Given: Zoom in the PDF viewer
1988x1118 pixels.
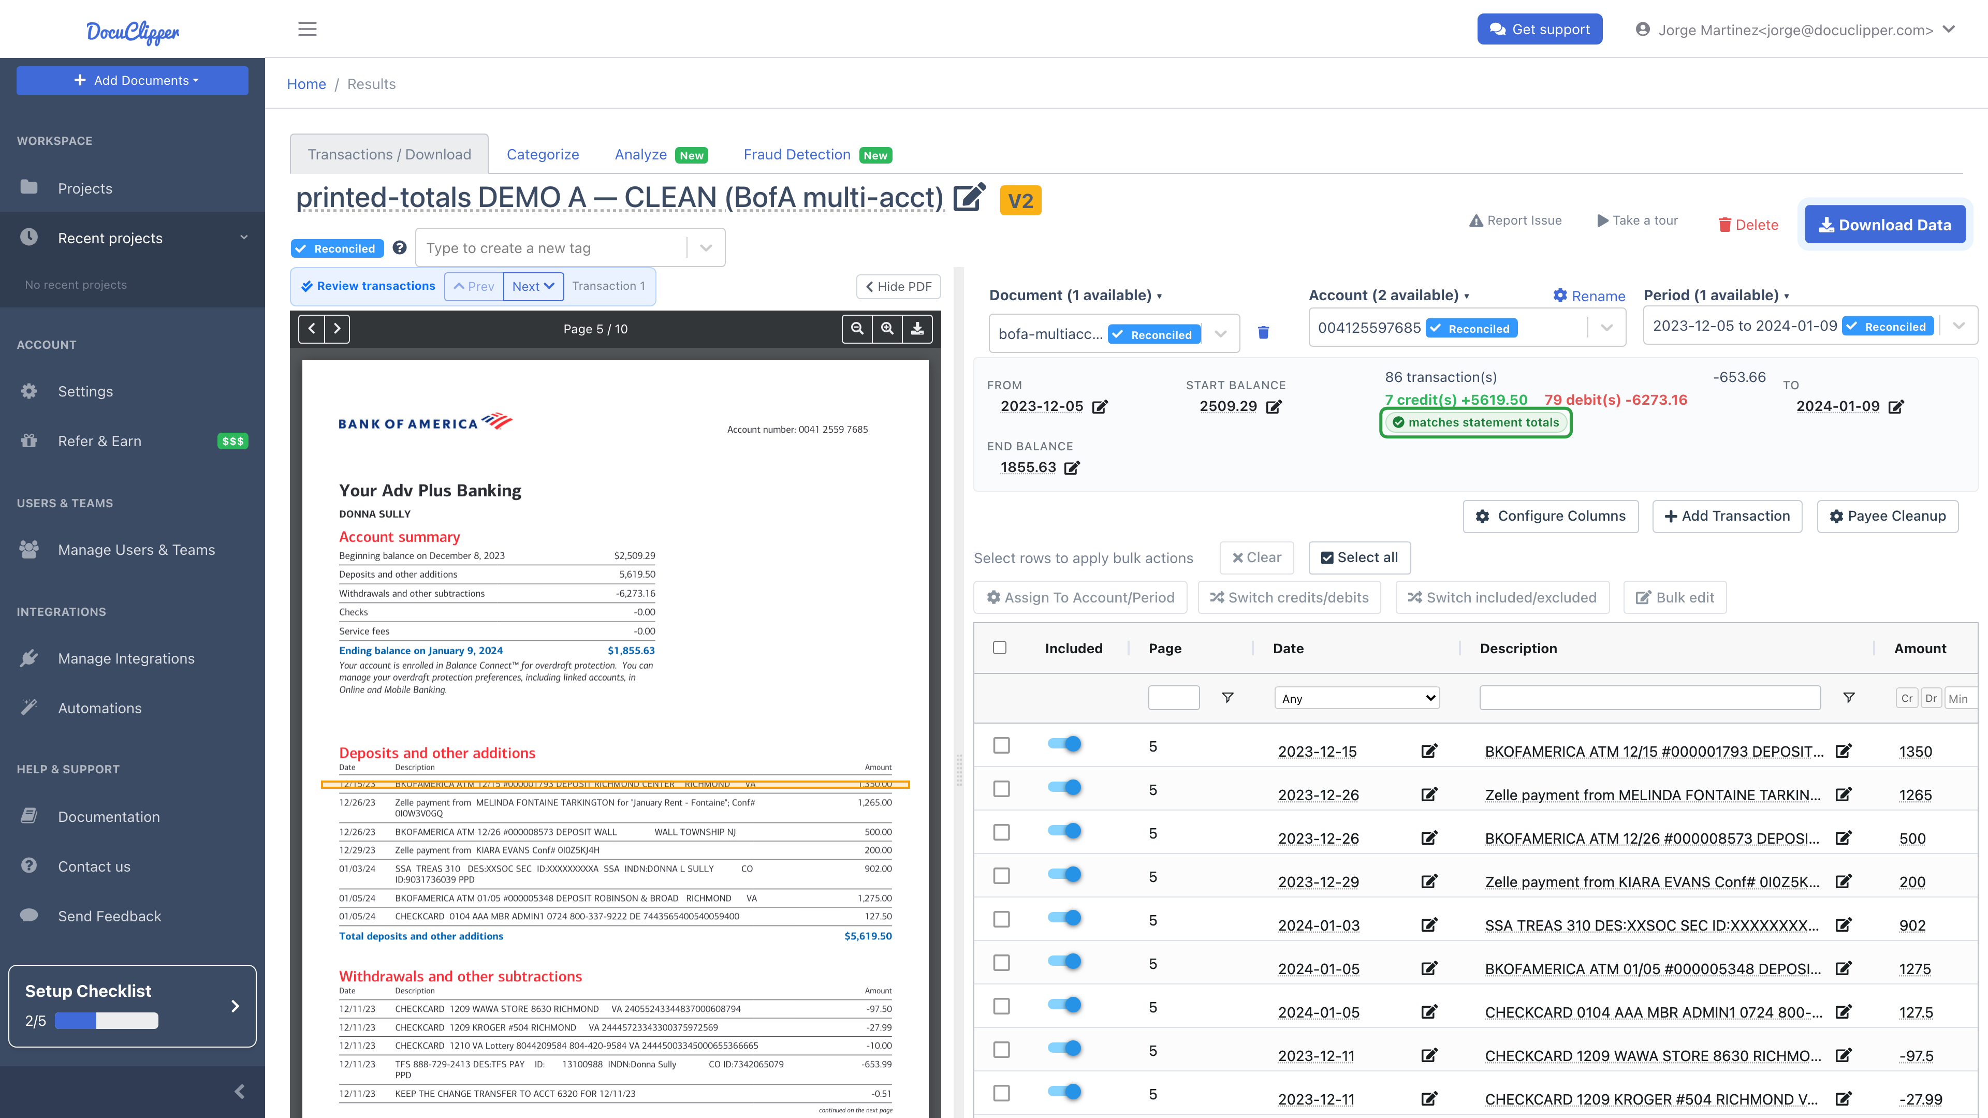Looking at the screenshot, I should pos(887,329).
